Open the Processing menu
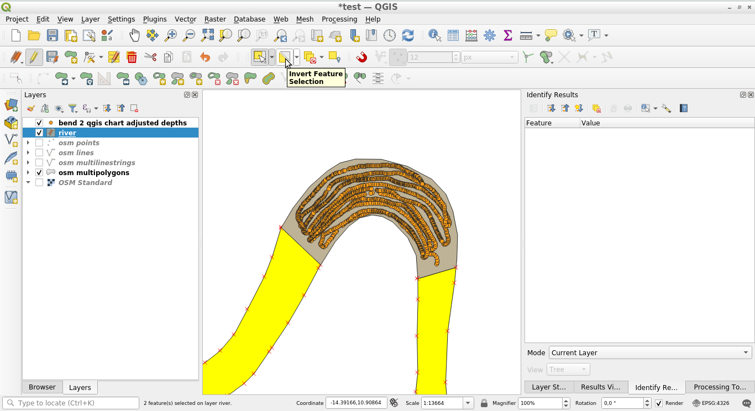 point(339,19)
